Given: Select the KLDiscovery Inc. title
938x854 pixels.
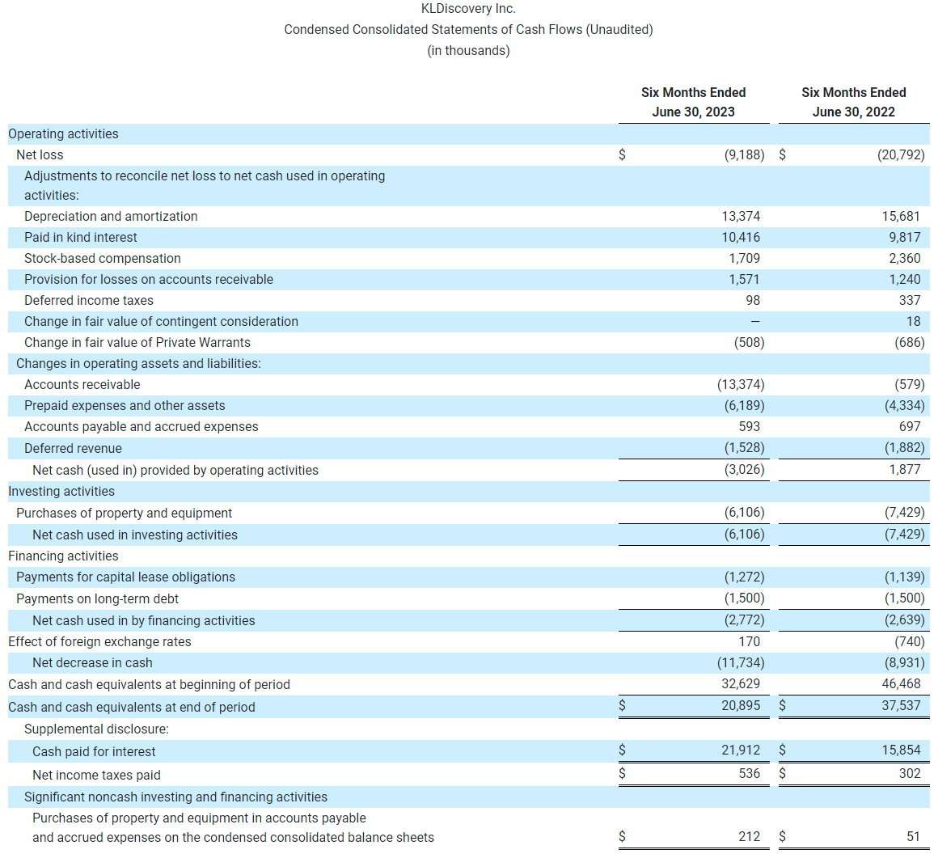Looking at the screenshot, I should [x=467, y=8].
